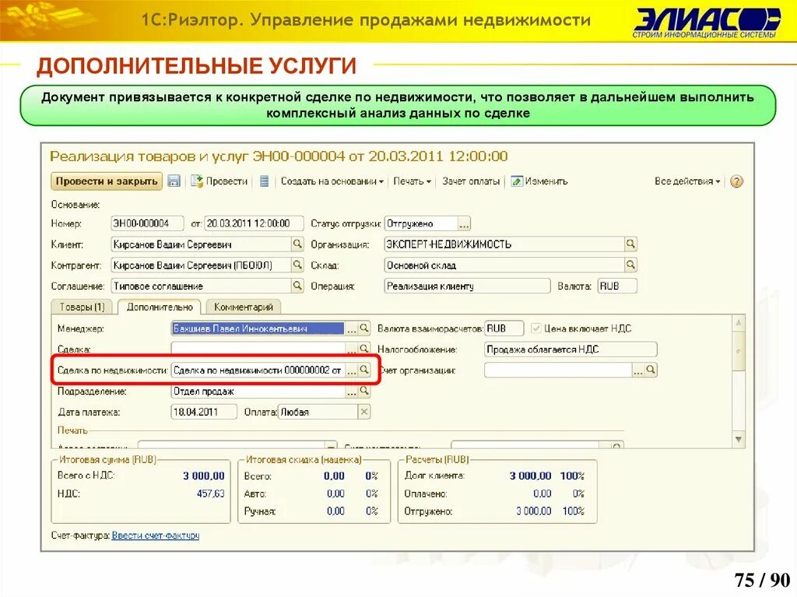Click the ЭЛИАС company logo
Viewport: 797px width, 597px height.
707,22
